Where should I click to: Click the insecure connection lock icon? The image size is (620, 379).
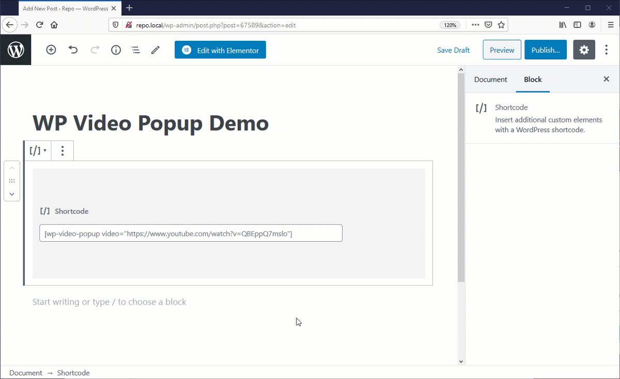point(129,25)
